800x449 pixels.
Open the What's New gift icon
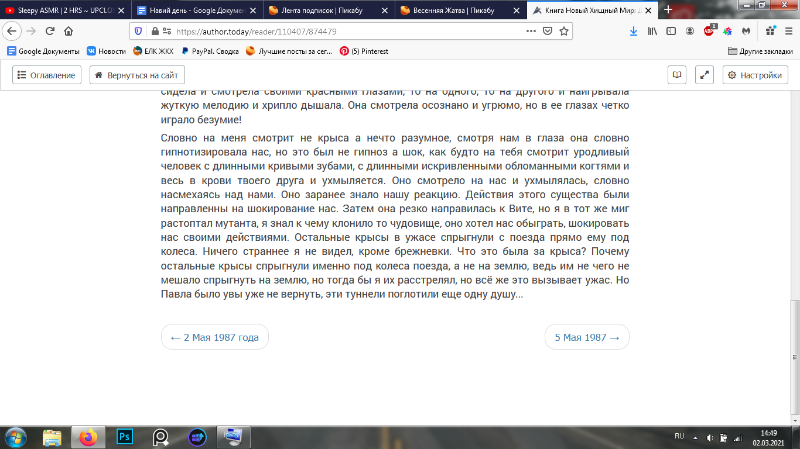770,32
